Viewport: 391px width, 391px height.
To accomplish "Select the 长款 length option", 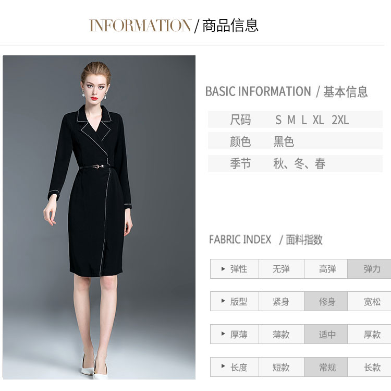I will click(x=369, y=367).
